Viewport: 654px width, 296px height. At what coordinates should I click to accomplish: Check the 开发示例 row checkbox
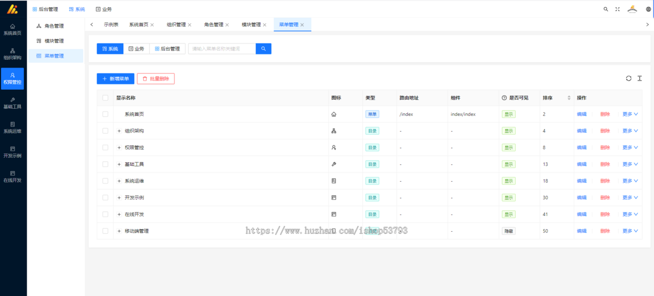(105, 198)
